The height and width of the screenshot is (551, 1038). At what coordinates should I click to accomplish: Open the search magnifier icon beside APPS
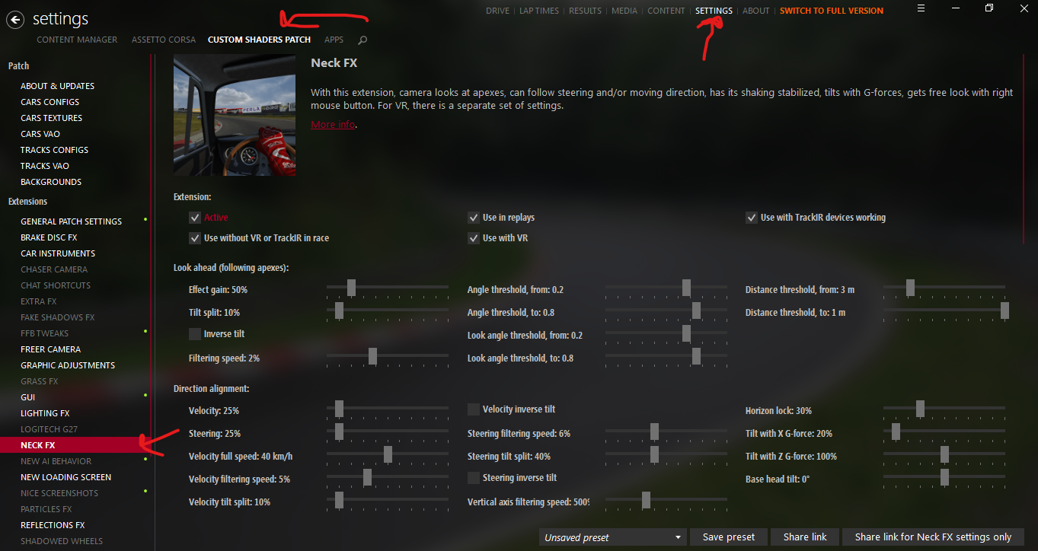point(363,40)
